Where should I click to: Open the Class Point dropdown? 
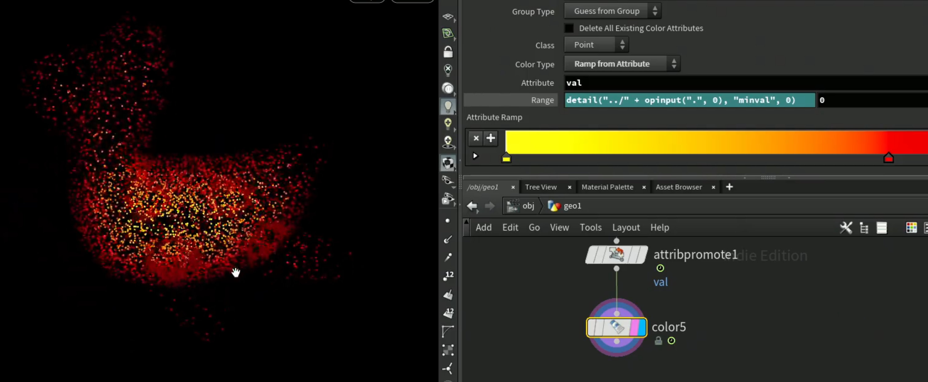pyautogui.click(x=596, y=45)
